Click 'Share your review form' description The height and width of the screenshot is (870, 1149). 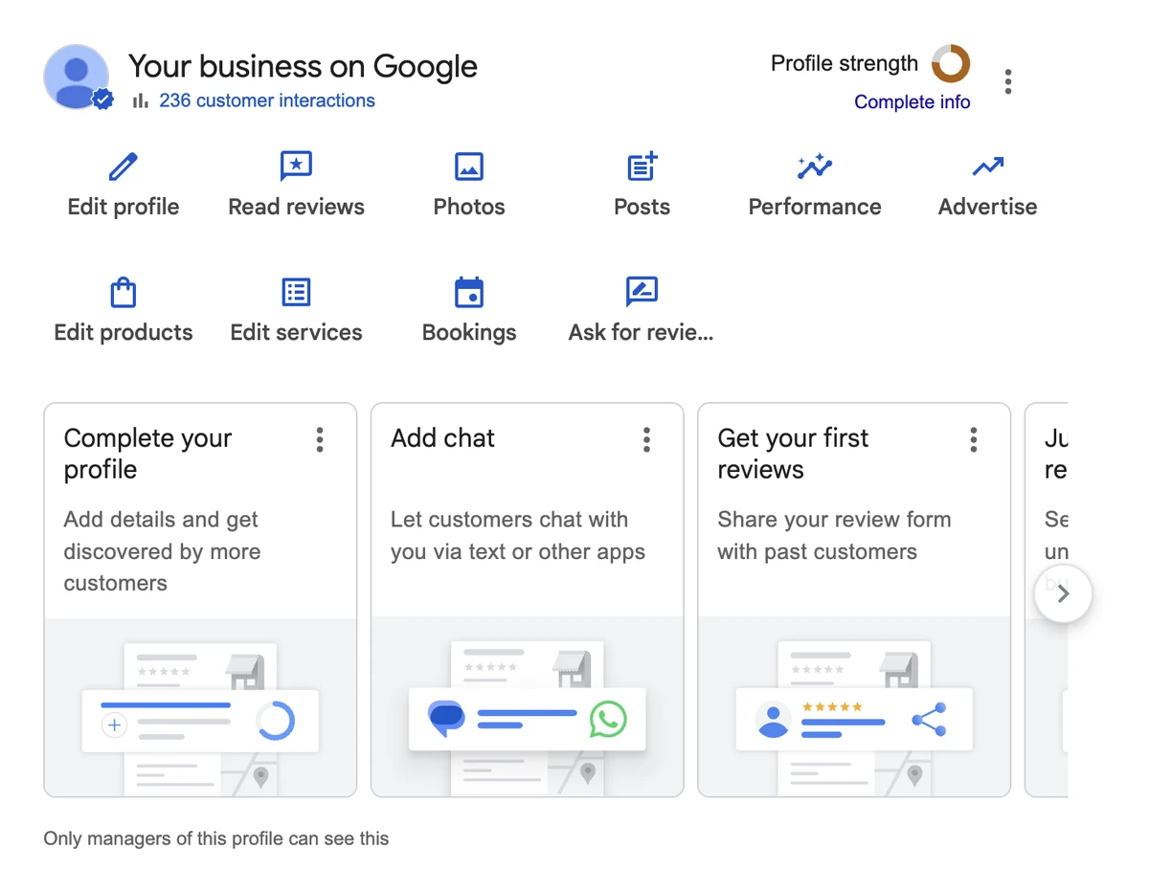(834, 536)
